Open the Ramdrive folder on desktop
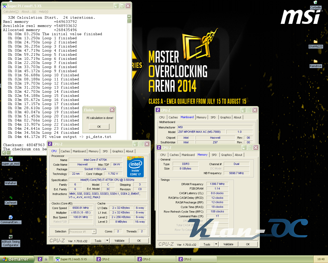This screenshot has height=263, width=328. (x=315, y=61)
